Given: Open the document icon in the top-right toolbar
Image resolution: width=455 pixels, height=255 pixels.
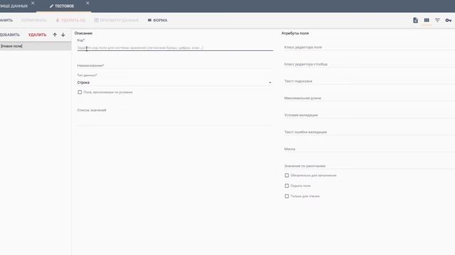Looking at the screenshot, I should pos(415,21).
